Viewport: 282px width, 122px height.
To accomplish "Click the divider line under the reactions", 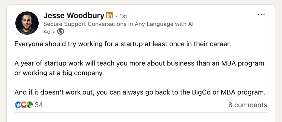I will tap(141, 112).
